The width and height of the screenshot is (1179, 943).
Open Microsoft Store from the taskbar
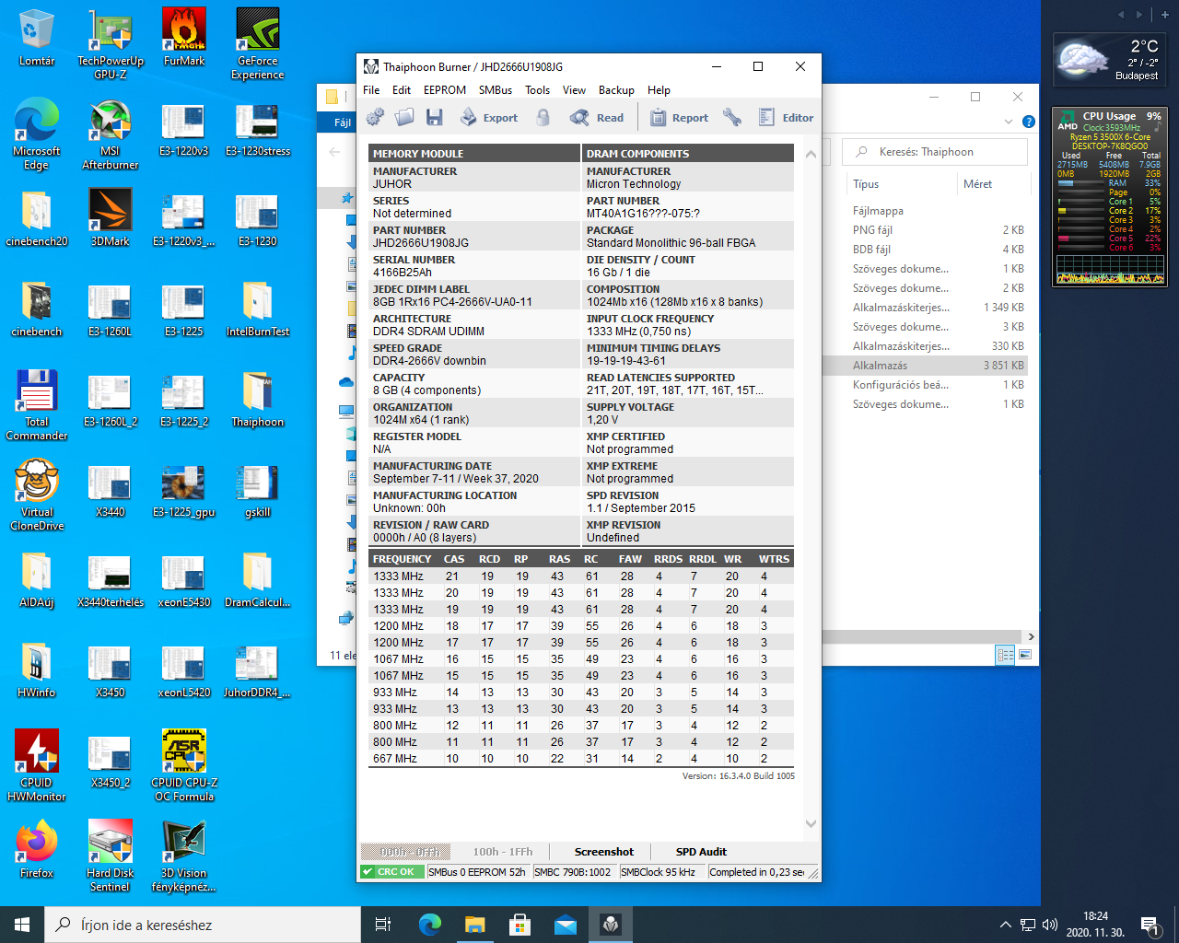pyautogui.click(x=519, y=925)
